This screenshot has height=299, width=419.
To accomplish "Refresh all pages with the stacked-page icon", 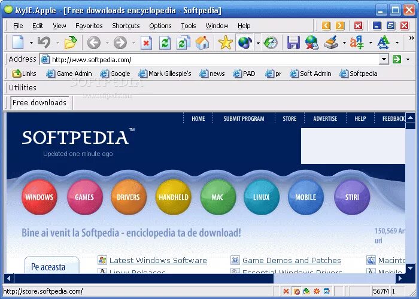I will [x=183, y=42].
